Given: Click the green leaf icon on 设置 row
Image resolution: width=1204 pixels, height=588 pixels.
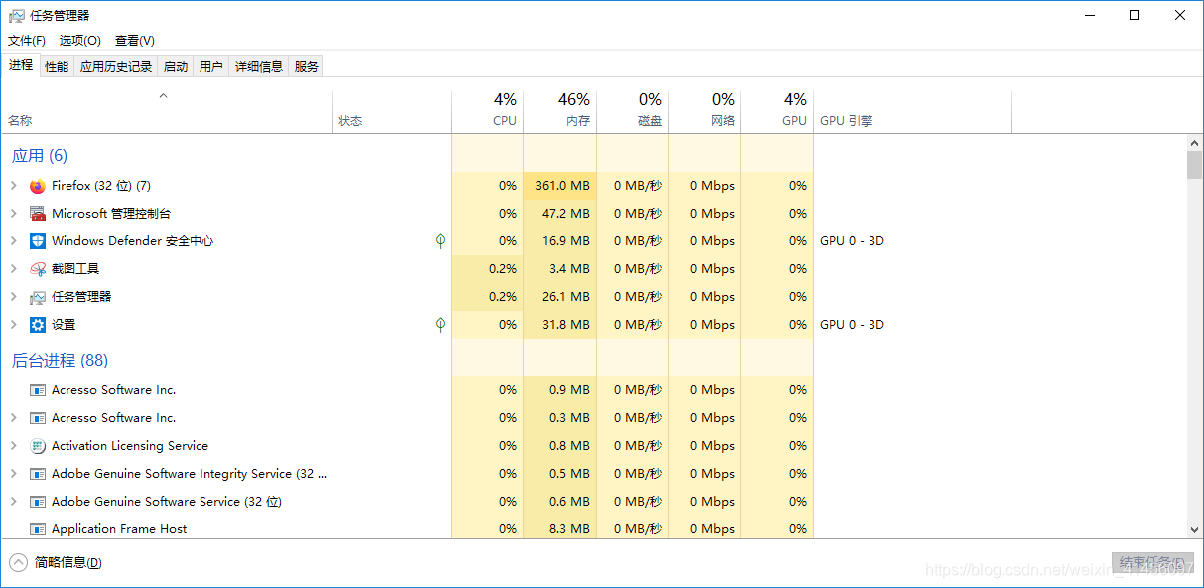Looking at the screenshot, I should point(440,324).
